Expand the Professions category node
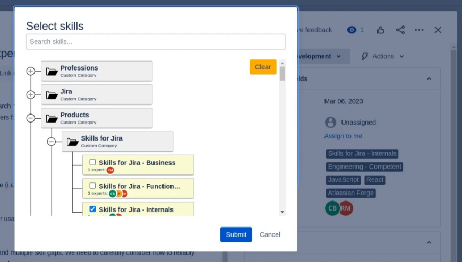This screenshot has width=462, height=262. point(31,71)
